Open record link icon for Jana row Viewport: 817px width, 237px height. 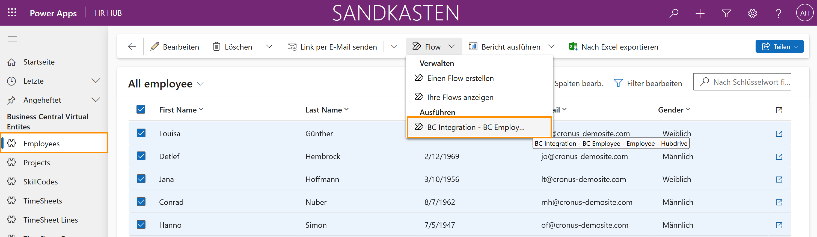(779, 180)
